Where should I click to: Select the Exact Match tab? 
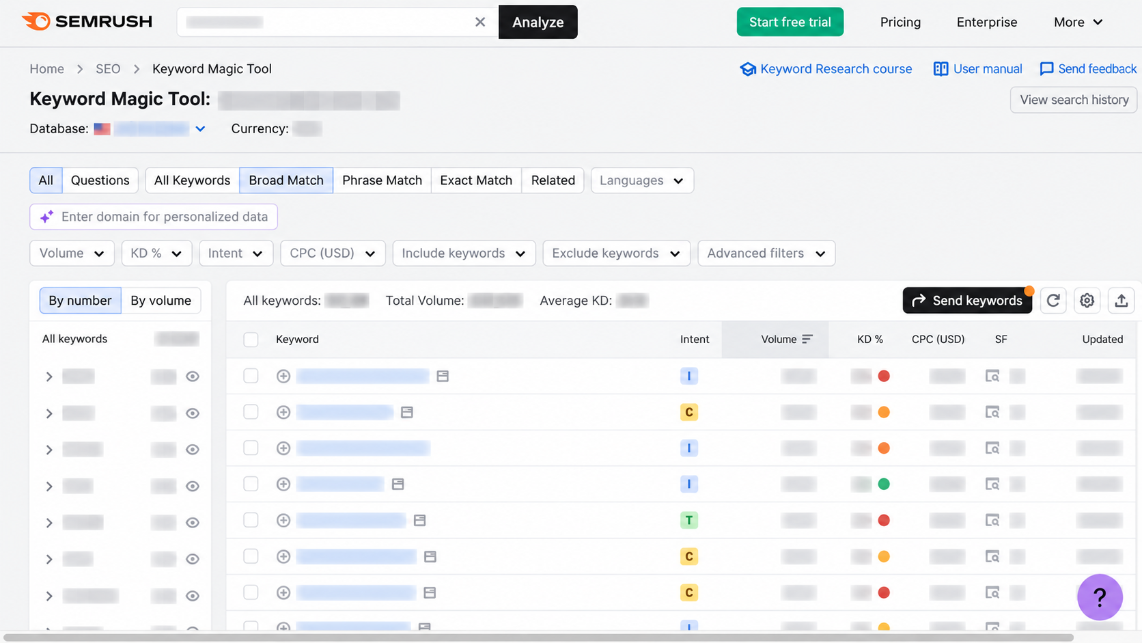coord(476,180)
